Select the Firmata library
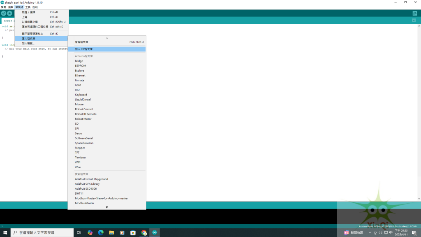Viewport: 421px width, 237px height. [107, 80]
